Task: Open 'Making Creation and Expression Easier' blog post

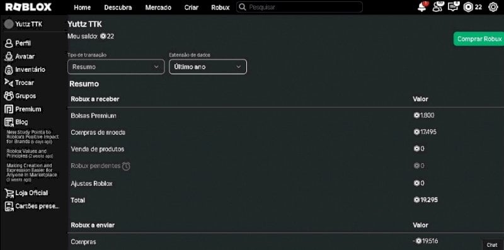Action: pyautogui.click(x=32, y=173)
